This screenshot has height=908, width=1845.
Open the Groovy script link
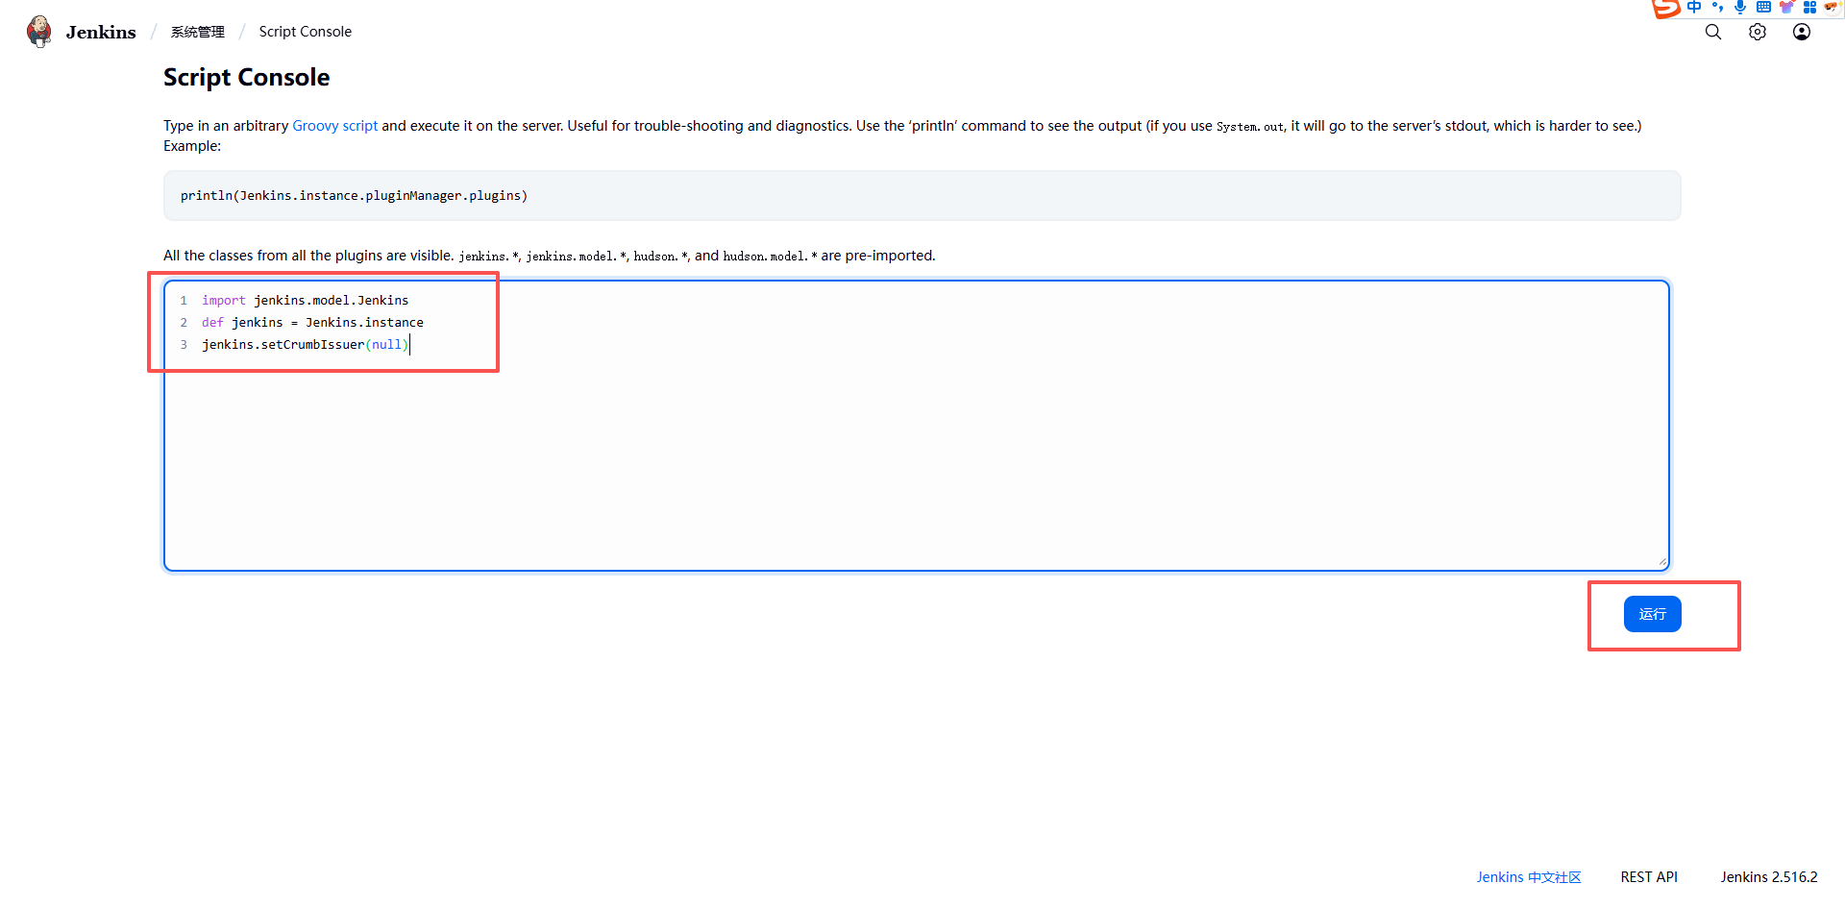(x=334, y=126)
